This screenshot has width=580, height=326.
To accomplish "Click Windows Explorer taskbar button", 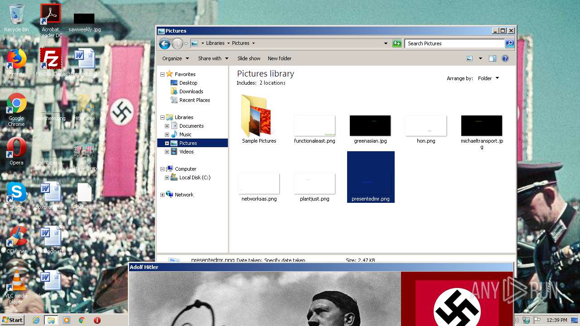I will coord(51,320).
